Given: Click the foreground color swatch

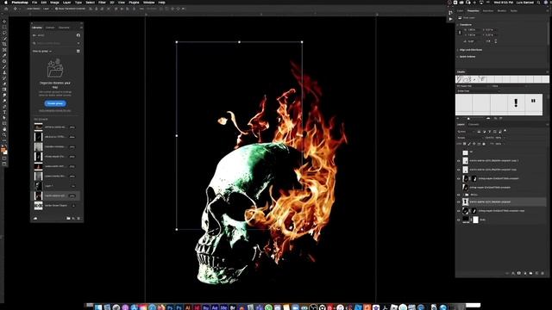Looking at the screenshot, I should click(x=3, y=149).
